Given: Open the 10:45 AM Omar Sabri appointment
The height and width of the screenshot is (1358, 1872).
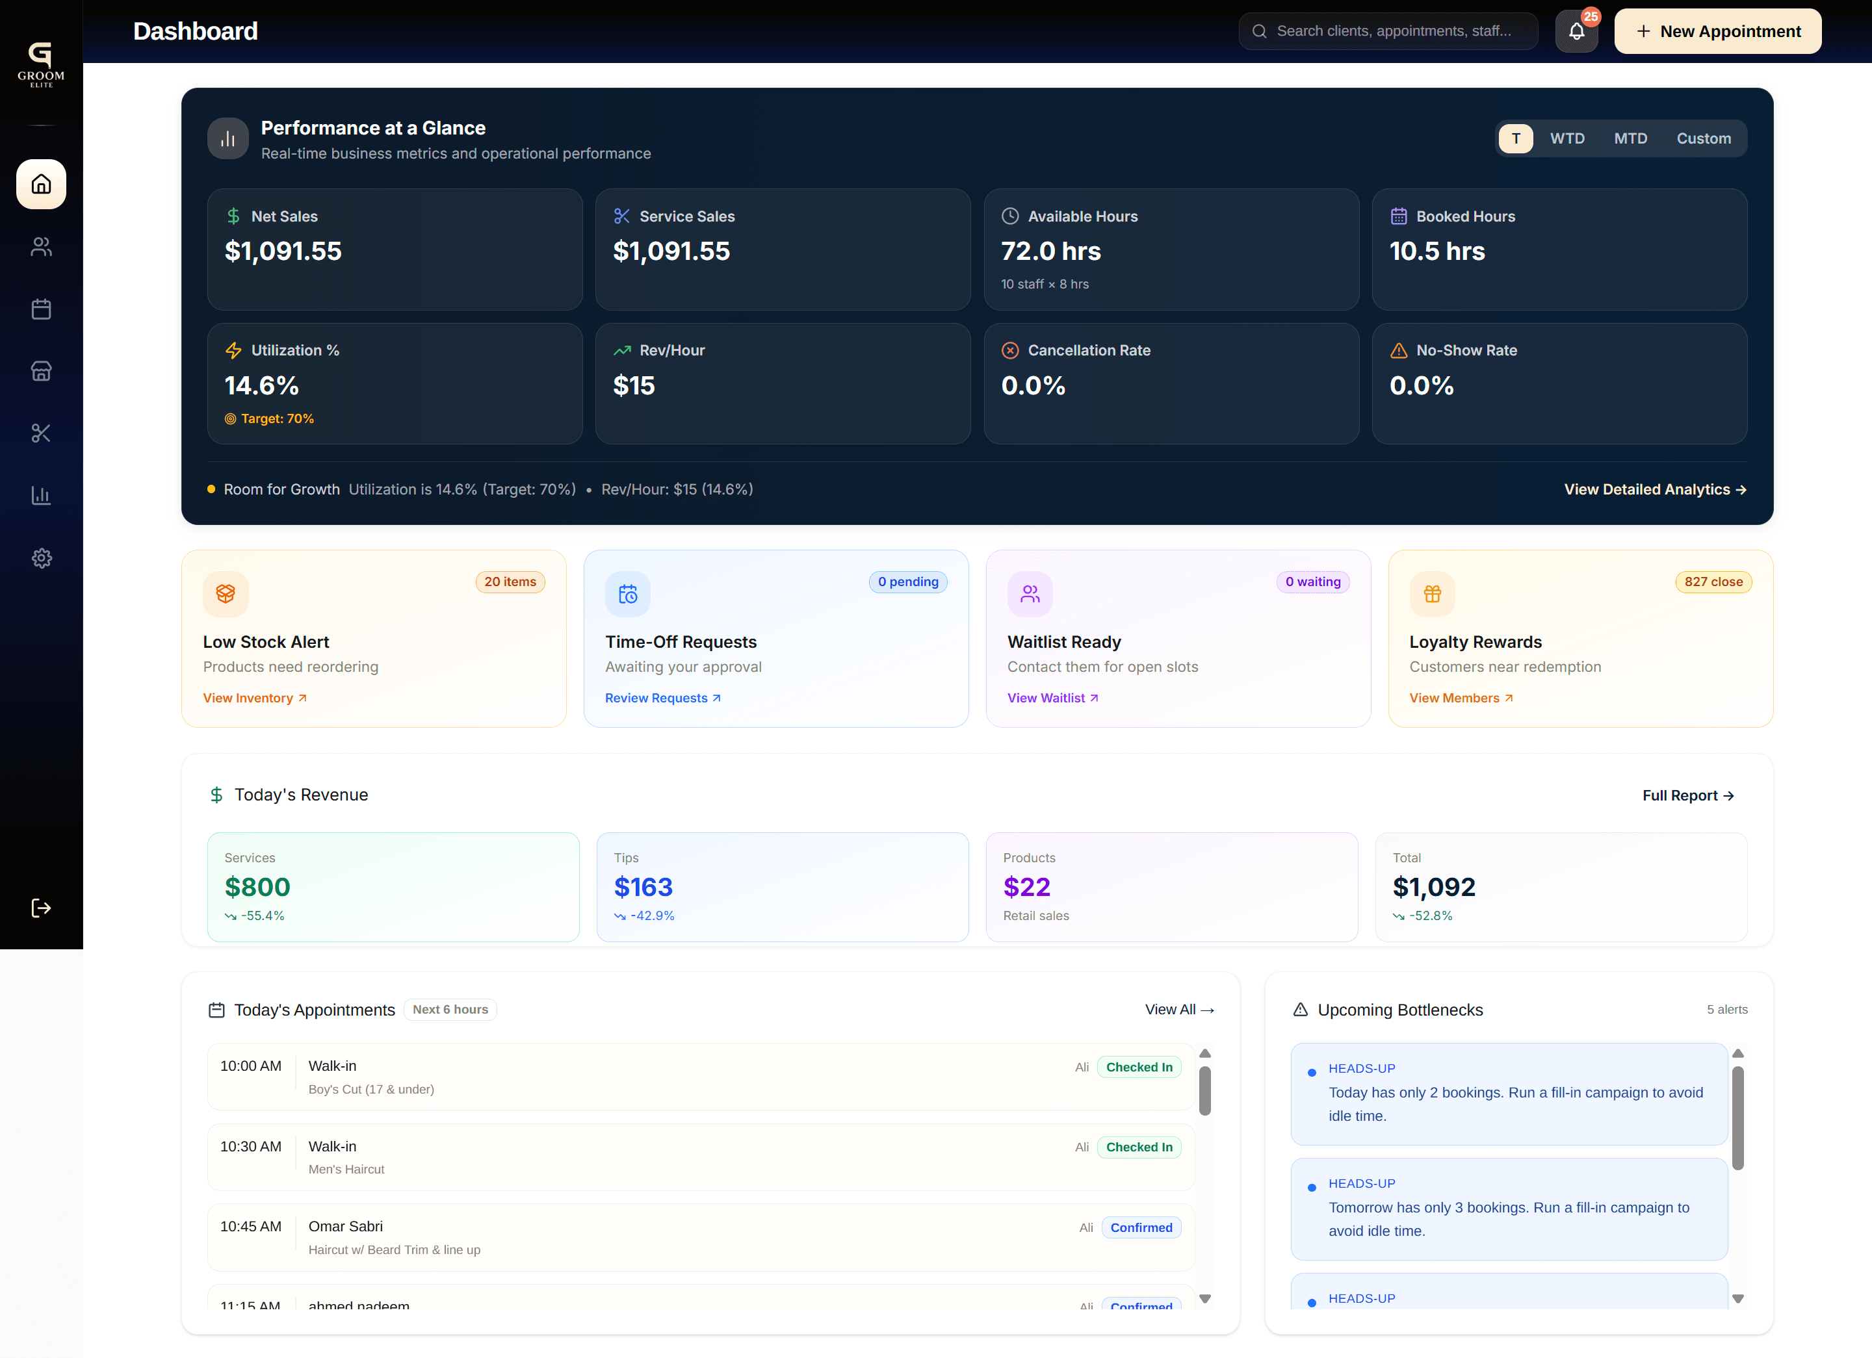Looking at the screenshot, I should [x=700, y=1238].
